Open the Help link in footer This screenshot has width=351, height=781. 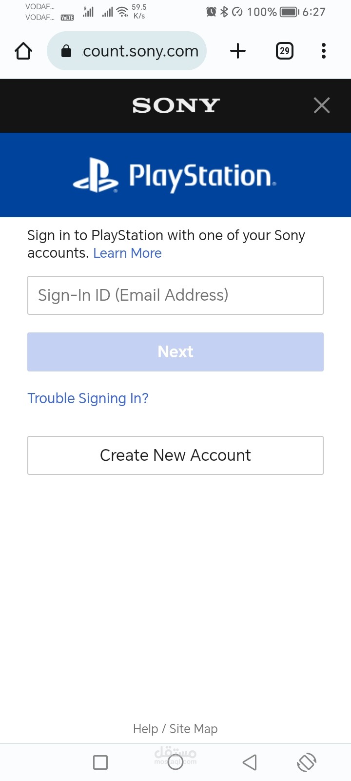146,729
